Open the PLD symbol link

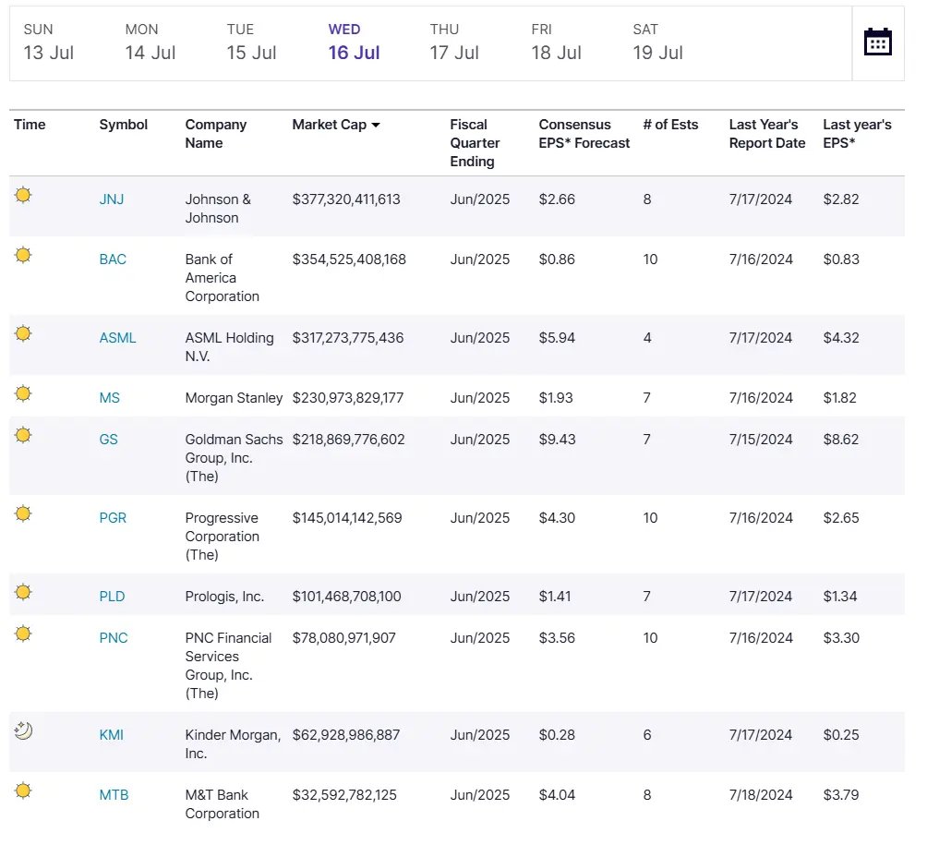pyautogui.click(x=112, y=597)
